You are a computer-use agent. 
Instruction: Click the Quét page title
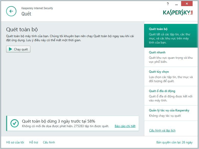26,14
